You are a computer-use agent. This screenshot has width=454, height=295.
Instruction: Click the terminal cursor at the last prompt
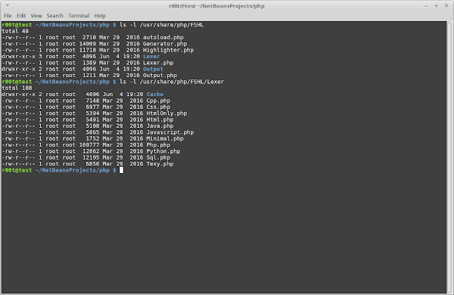click(121, 170)
